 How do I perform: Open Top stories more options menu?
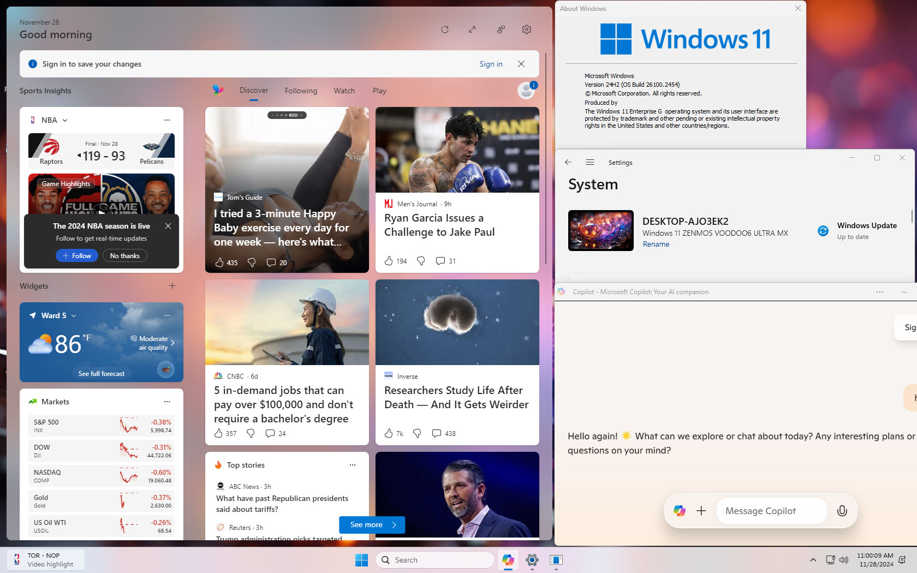(x=353, y=465)
